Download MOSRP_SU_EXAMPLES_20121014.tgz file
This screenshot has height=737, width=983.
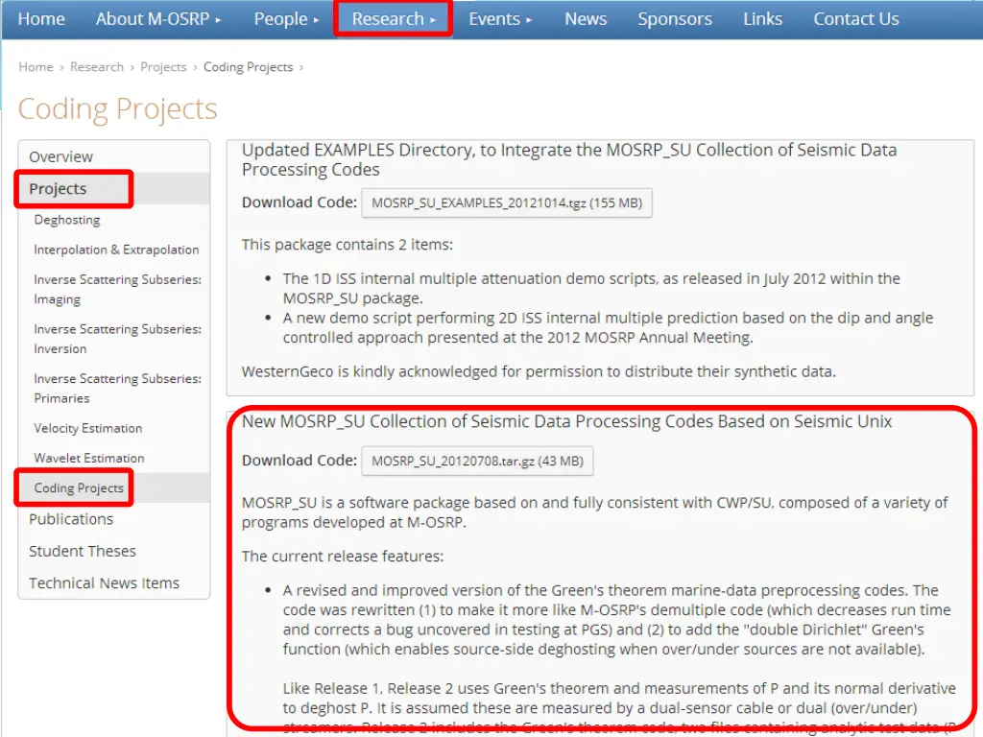click(507, 203)
